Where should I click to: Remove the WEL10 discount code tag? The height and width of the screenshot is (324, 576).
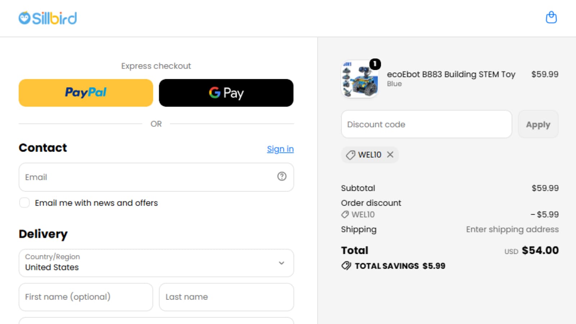pyautogui.click(x=390, y=154)
